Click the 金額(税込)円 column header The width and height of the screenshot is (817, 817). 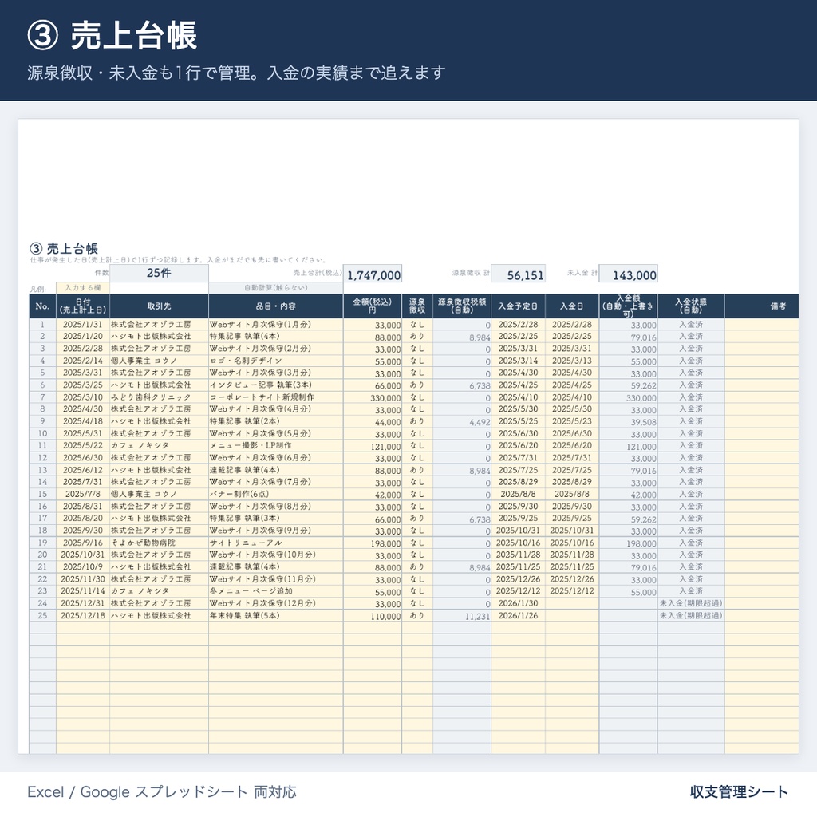(x=373, y=306)
